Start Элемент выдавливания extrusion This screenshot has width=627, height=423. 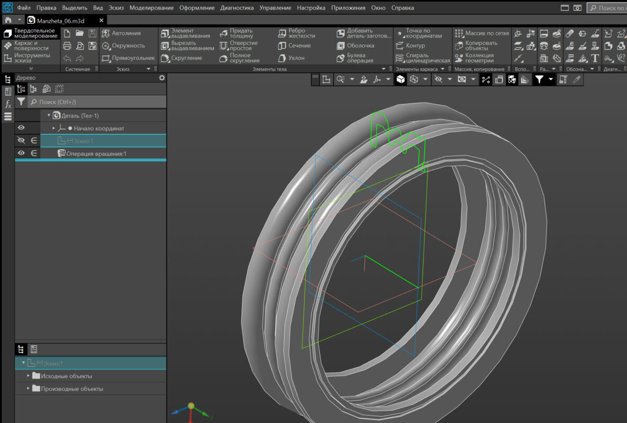click(185, 33)
